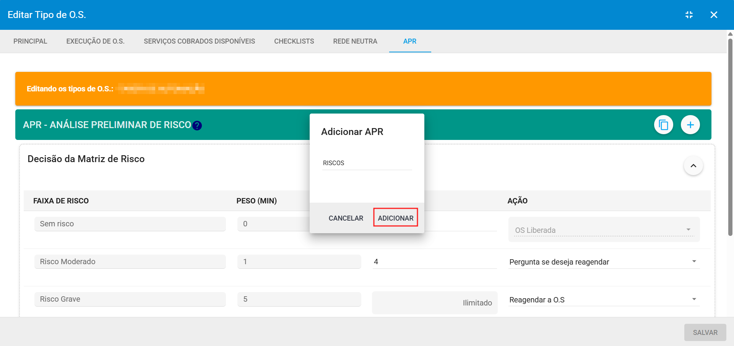
Task: Click the Risco Moderado max weight field
Action: click(x=434, y=262)
